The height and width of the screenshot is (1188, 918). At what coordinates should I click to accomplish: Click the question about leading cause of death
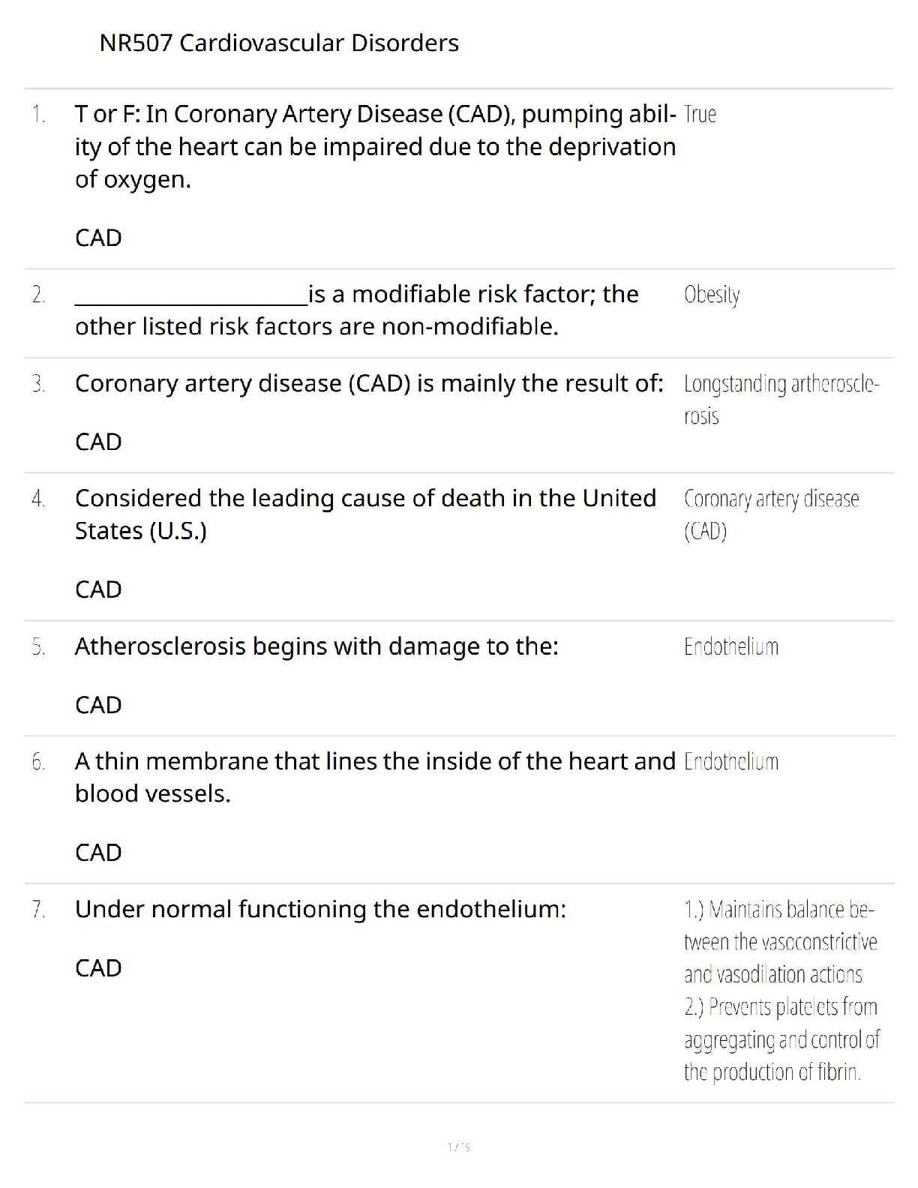365,514
